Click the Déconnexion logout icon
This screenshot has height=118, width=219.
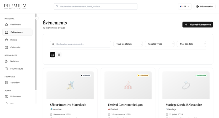tap(198, 6)
